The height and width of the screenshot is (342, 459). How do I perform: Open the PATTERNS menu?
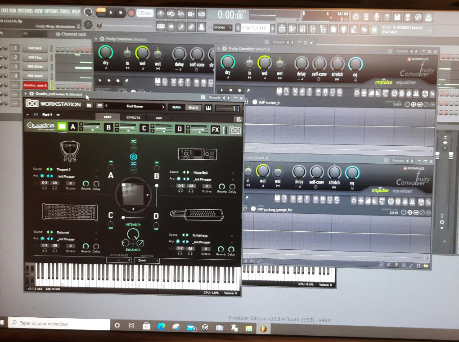pyautogui.click(x=25, y=11)
